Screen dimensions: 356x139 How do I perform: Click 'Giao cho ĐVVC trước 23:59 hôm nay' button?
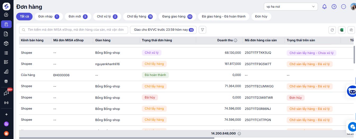pyautogui.click(x=163, y=30)
